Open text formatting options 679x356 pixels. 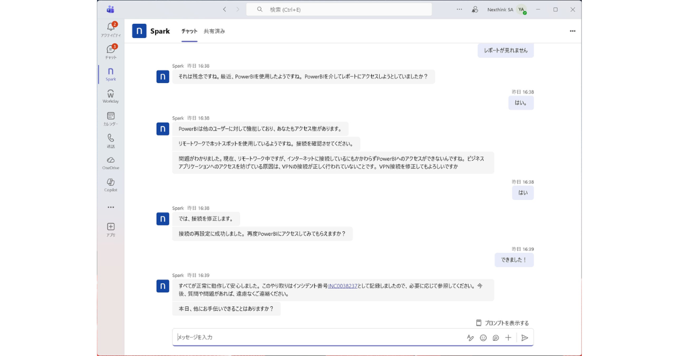[470, 337]
